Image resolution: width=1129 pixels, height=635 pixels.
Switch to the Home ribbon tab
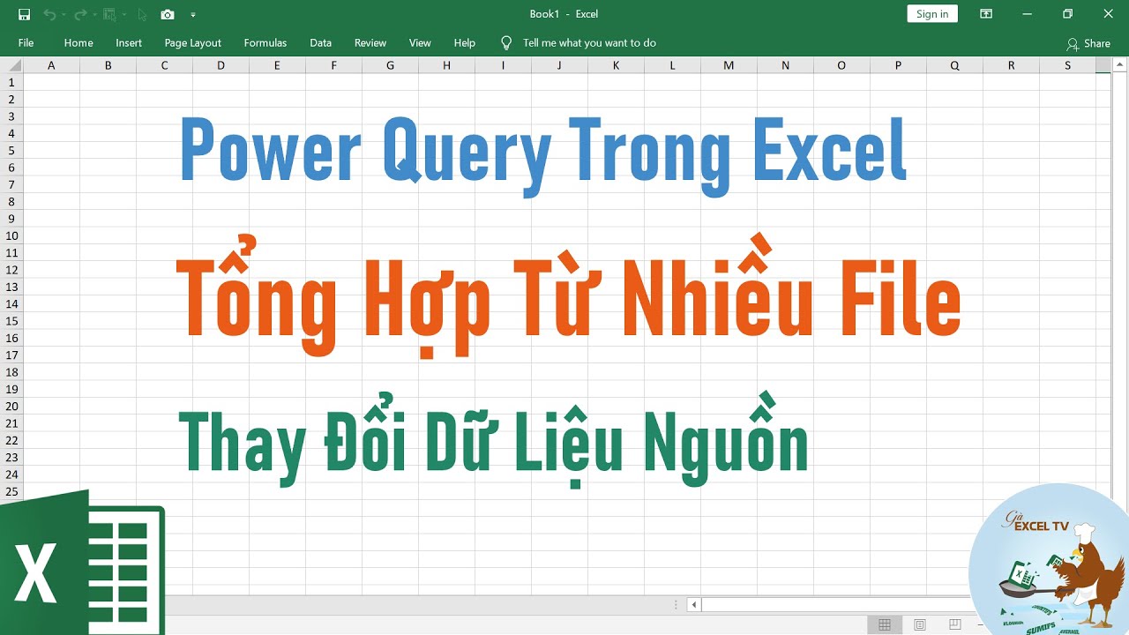click(x=79, y=42)
